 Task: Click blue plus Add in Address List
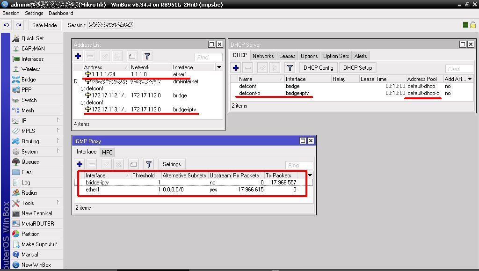coord(78,56)
